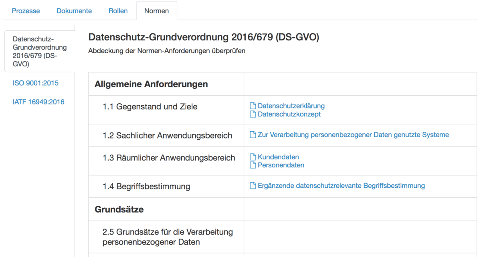Open the document icon for Kundendaten
Image resolution: width=481 pixels, height=257 pixels.
(x=253, y=157)
